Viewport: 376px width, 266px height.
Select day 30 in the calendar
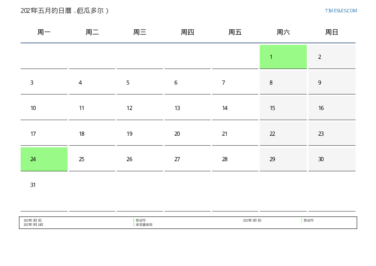pos(332,159)
